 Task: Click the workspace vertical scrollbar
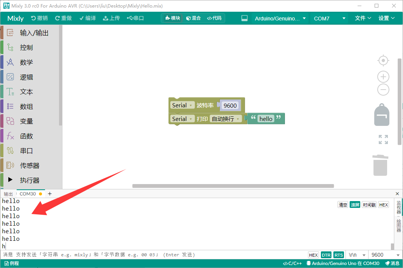(x=399, y=102)
